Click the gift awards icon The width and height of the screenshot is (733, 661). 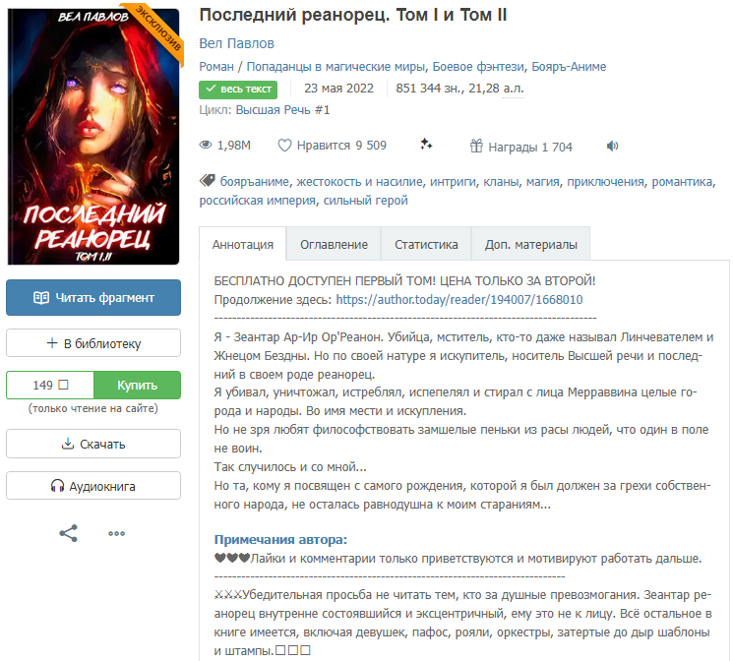click(476, 146)
